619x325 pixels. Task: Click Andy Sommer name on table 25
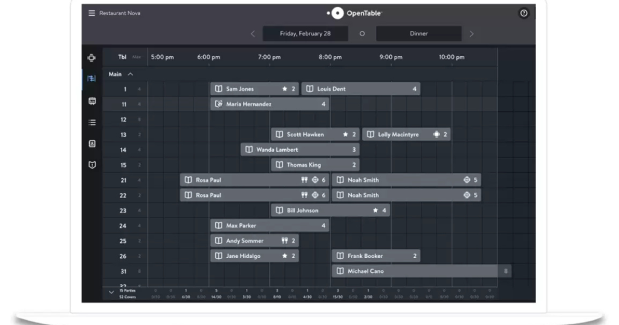245,240
